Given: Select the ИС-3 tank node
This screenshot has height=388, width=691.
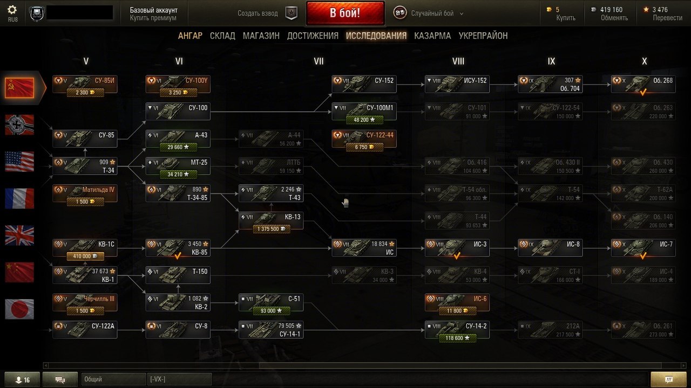Looking at the screenshot, I should 457,248.
